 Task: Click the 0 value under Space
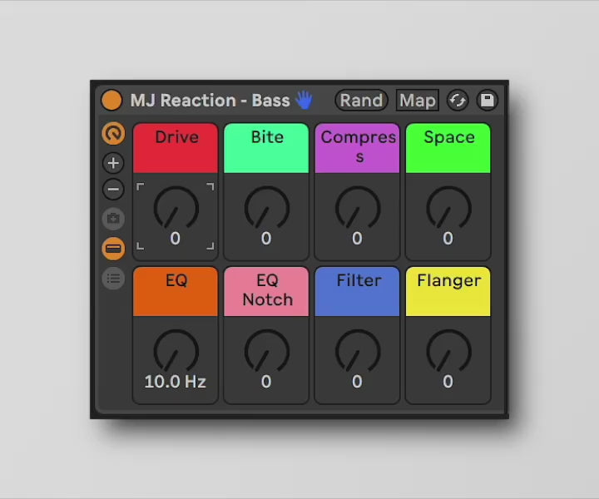448,238
